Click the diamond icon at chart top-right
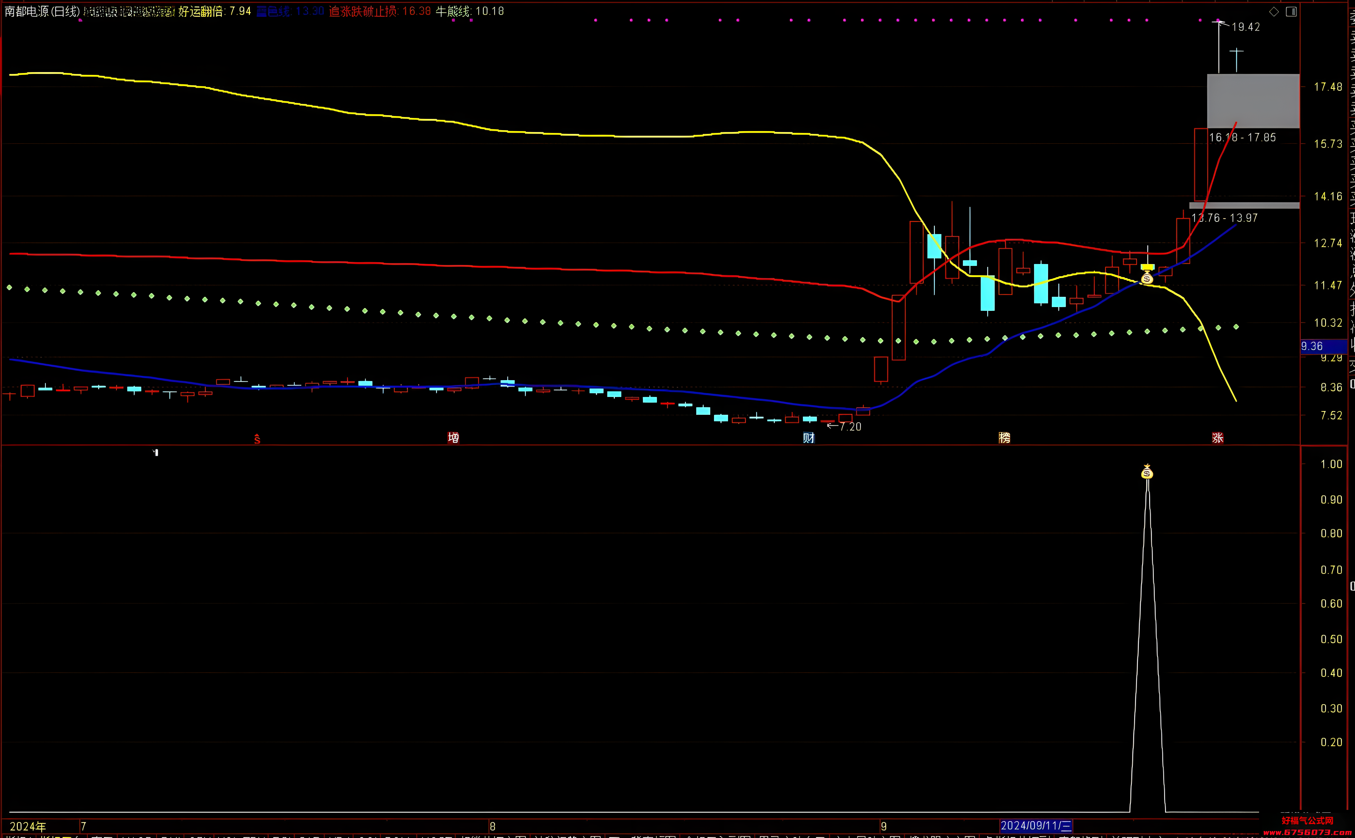The width and height of the screenshot is (1355, 838). click(x=1274, y=12)
